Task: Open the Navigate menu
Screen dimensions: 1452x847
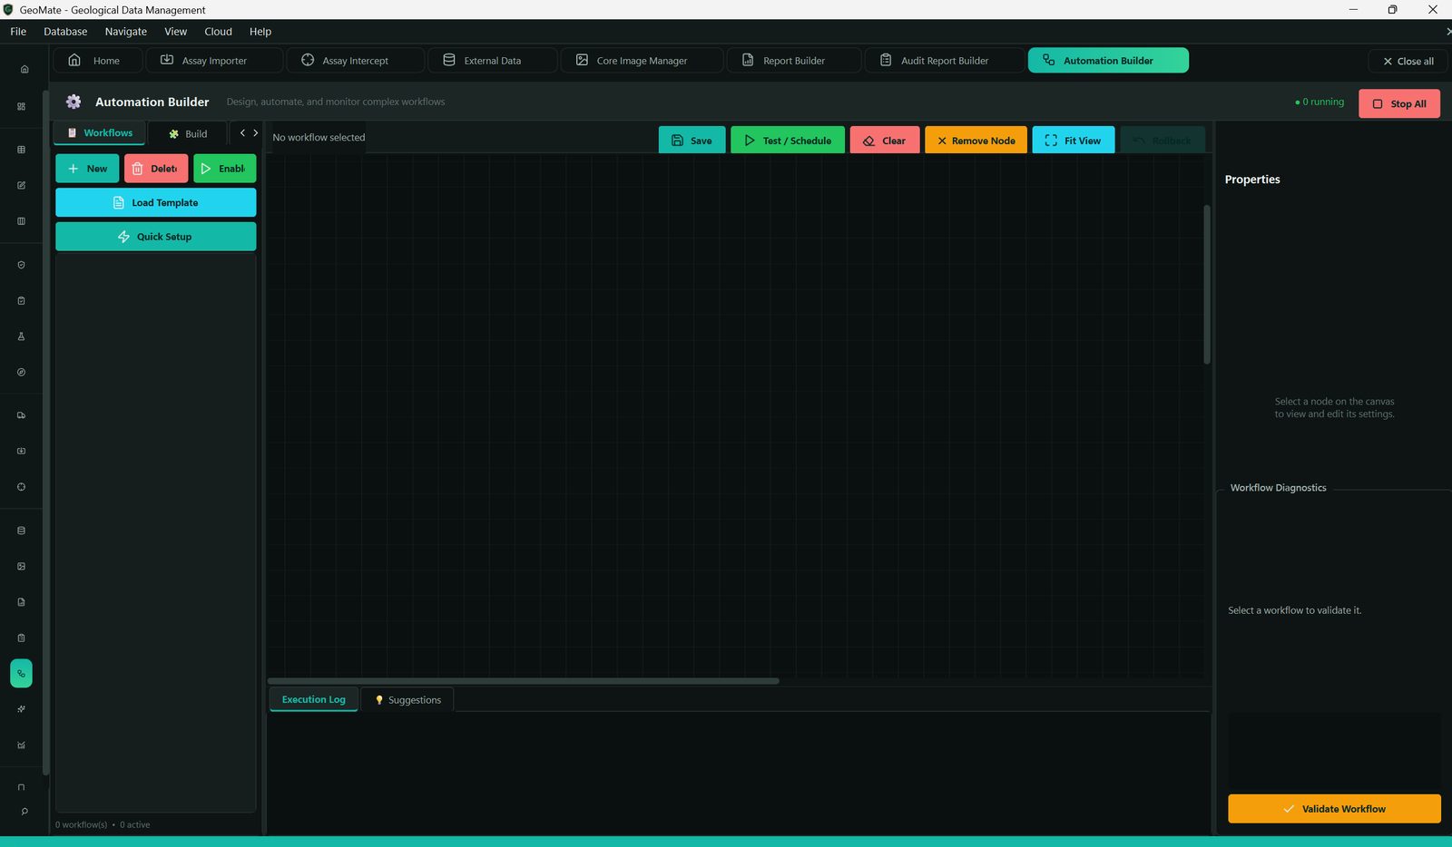Action: 125,32
